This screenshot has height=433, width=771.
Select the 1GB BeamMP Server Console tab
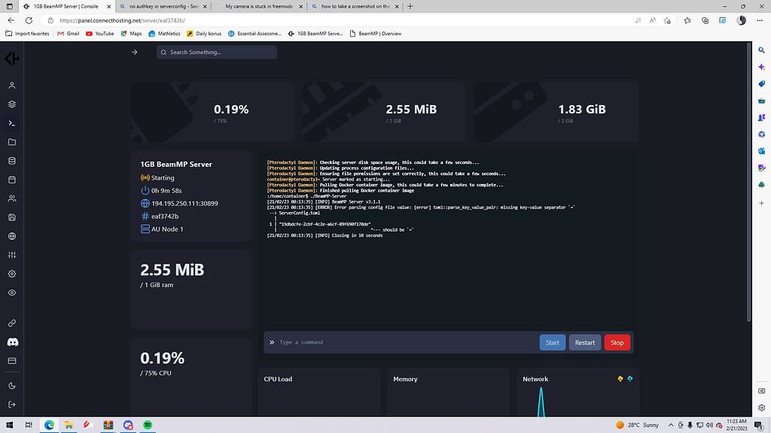(x=66, y=6)
